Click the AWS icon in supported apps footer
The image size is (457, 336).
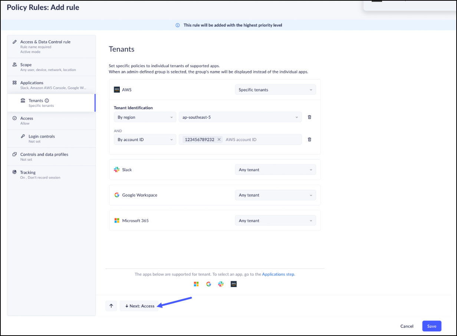(234, 284)
